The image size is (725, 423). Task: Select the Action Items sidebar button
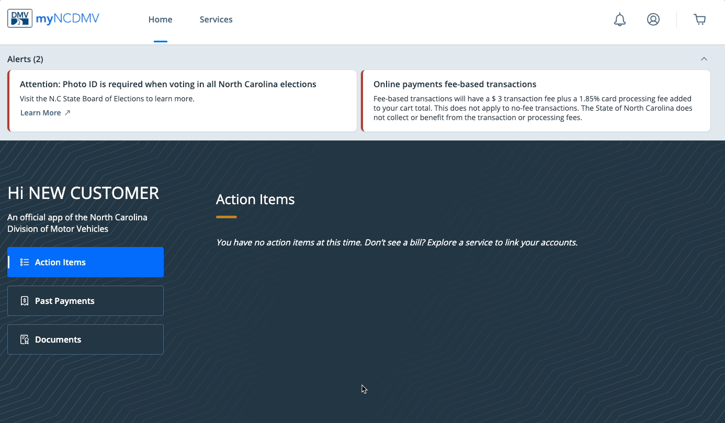[x=85, y=262]
